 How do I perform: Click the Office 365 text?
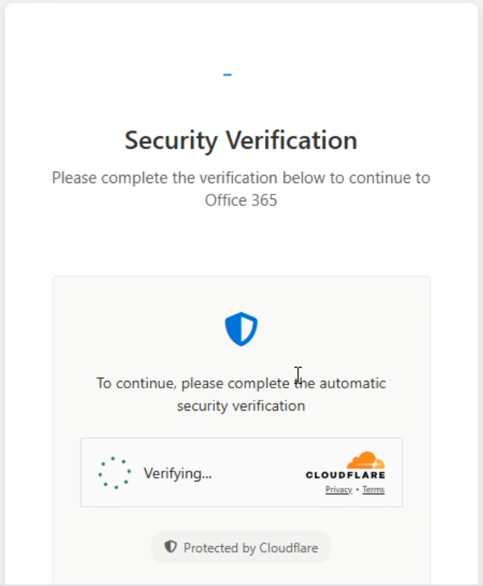click(241, 201)
